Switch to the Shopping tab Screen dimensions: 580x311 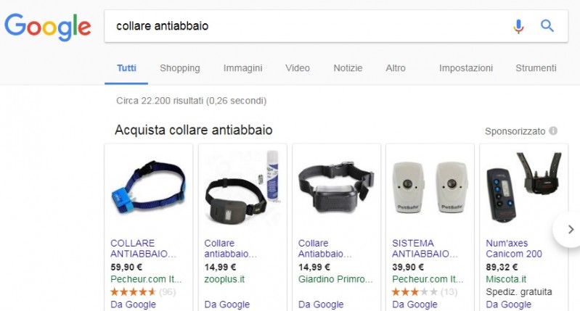180,68
